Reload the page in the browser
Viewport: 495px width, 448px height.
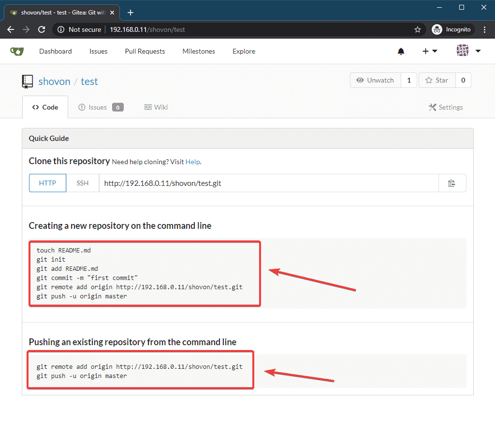point(42,29)
